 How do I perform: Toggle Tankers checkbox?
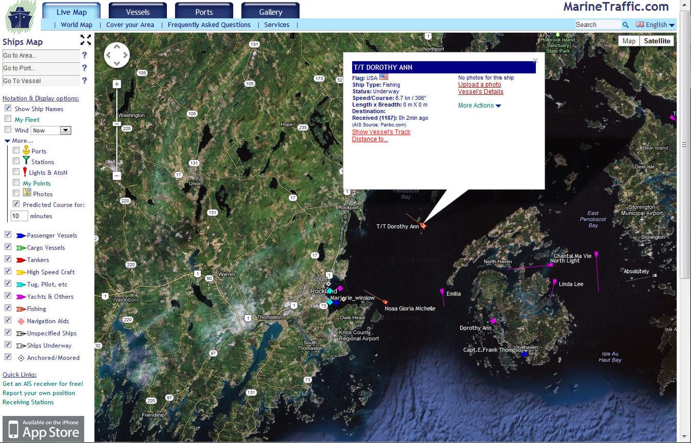[x=8, y=259]
